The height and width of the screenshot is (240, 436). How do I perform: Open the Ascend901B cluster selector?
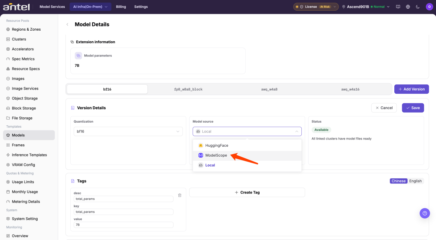[x=366, y=7]
